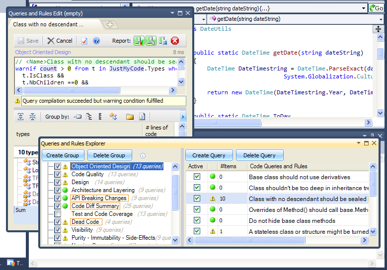Viewport: 387px width, 270px height.
Task: Click the Create Query button
Action: pos(209,155)
